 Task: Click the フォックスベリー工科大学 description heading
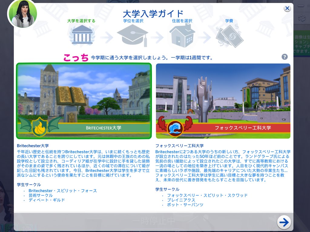pyautogui.click(x=180, y=146)
